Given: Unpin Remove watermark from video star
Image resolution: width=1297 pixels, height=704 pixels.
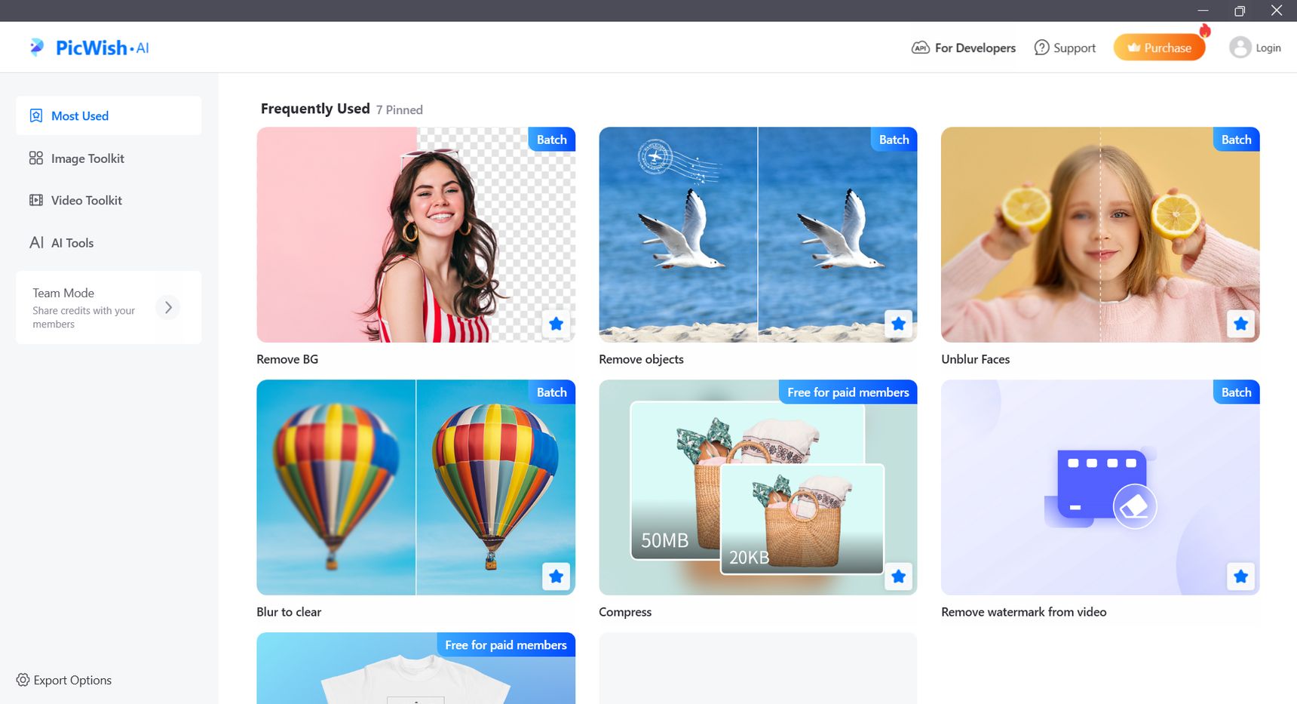Looking at the screenshot, I should (1240, 576).
